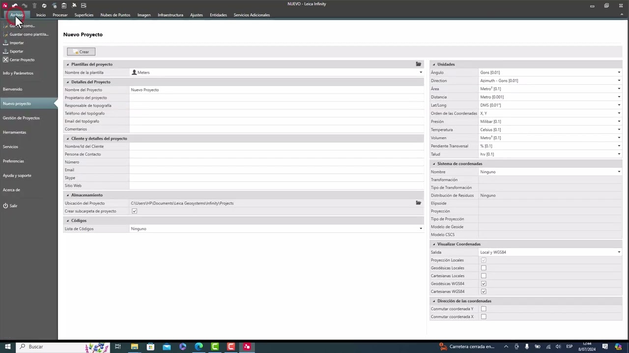This screenshot has height=353, width=629.
Task: Click the Redo arrow in the quick access toolbar
Action: [25, 5]
